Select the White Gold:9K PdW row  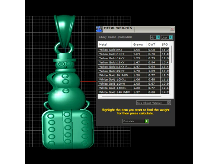point(134,75)
